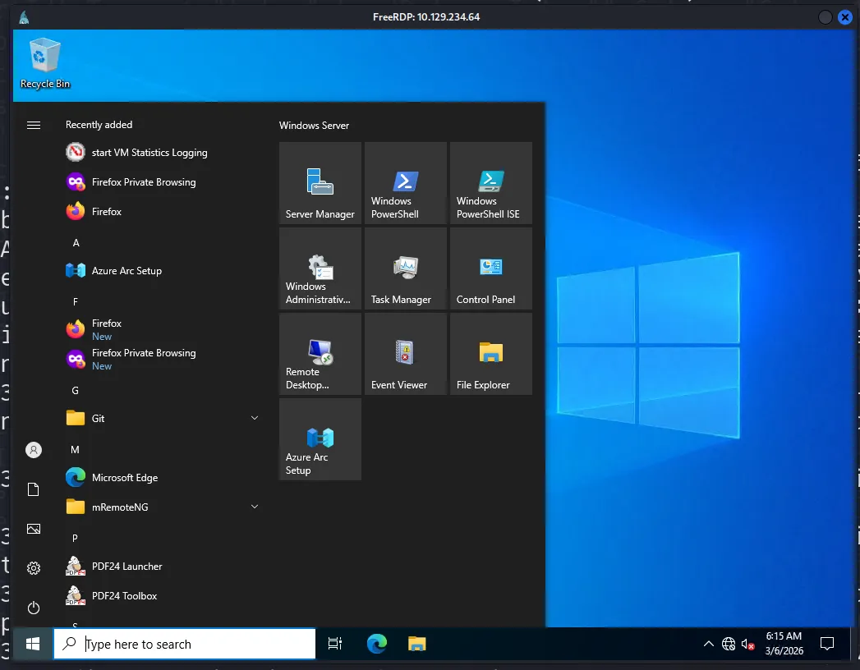
Task: Jump to letter M in the app list
Action: click(75, 450)
